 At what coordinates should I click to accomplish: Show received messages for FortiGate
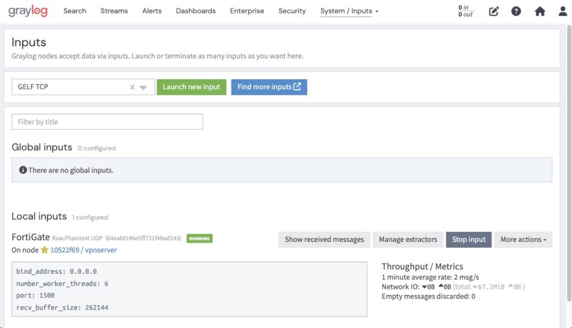coord(325,239)
